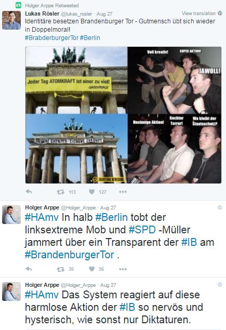
Task: Open the #BrabderburgerTor hashtag
Action: coord(51,38)
